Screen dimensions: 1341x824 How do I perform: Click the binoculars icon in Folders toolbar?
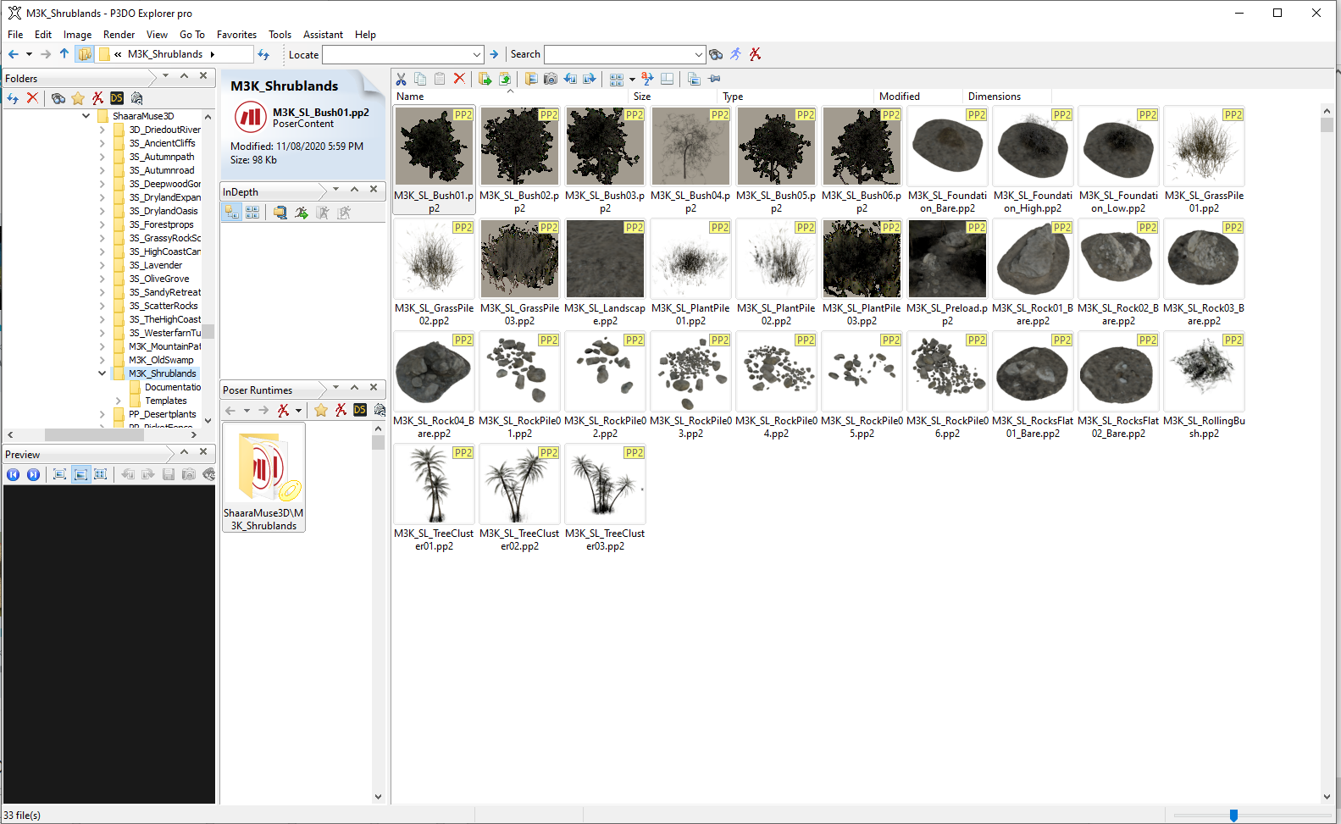tap(58, 98)
